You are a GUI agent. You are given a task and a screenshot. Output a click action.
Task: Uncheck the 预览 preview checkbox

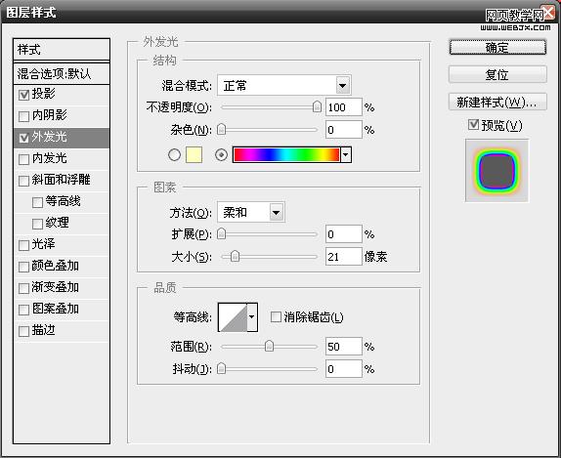pyautogui.click(x=473, y=125)
